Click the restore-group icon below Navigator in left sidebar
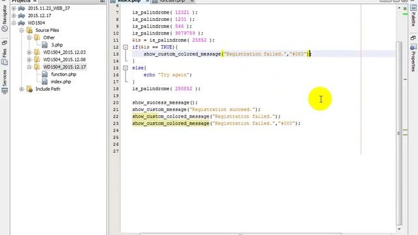 click(x=5, y=42)
